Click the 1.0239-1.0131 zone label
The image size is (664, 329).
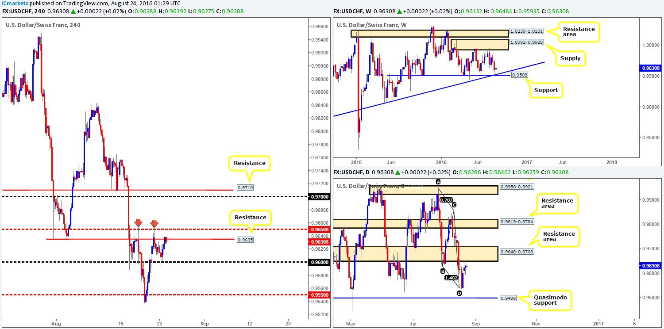pyautogui.click(x=527, y=31)
